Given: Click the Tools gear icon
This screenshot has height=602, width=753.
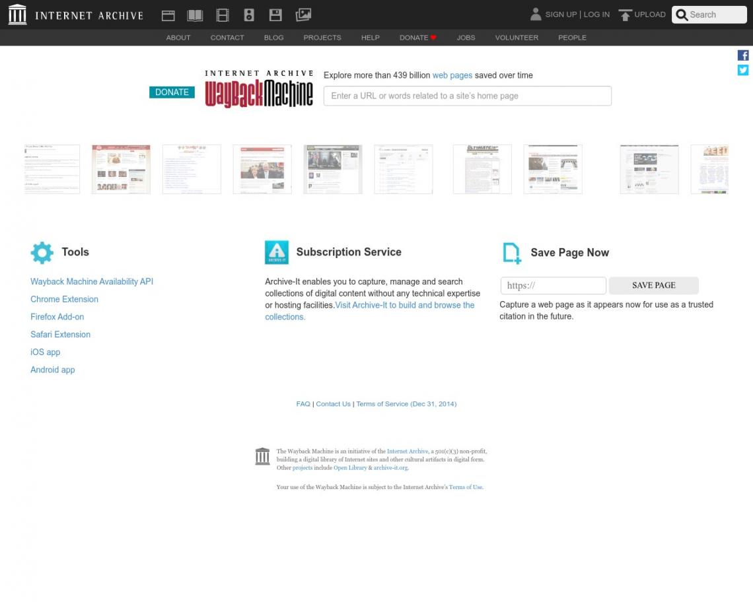Looking at the screenshot, I should [x=42, y=253].
